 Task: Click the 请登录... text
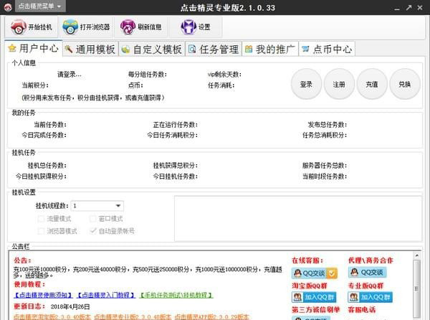click(69, 75)
